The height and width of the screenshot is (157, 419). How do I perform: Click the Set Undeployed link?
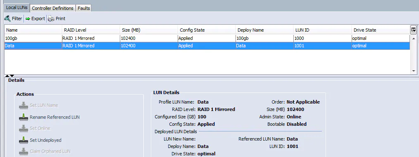(x=45, y=140)
